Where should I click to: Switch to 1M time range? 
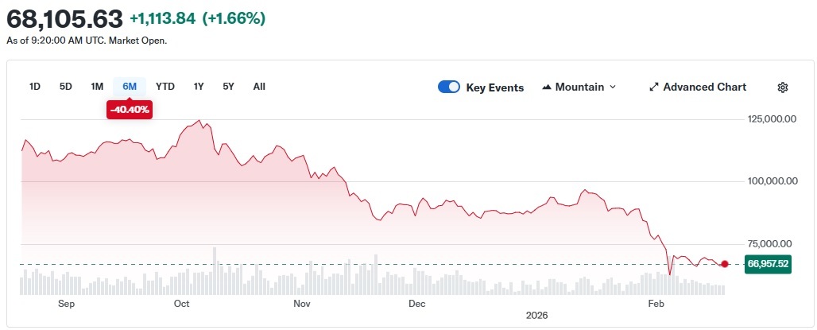click(97, 86)
